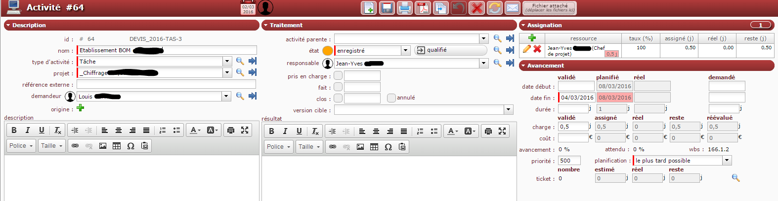
Task: Click the new item icon in top toolbar
Action: pos(369,8)
